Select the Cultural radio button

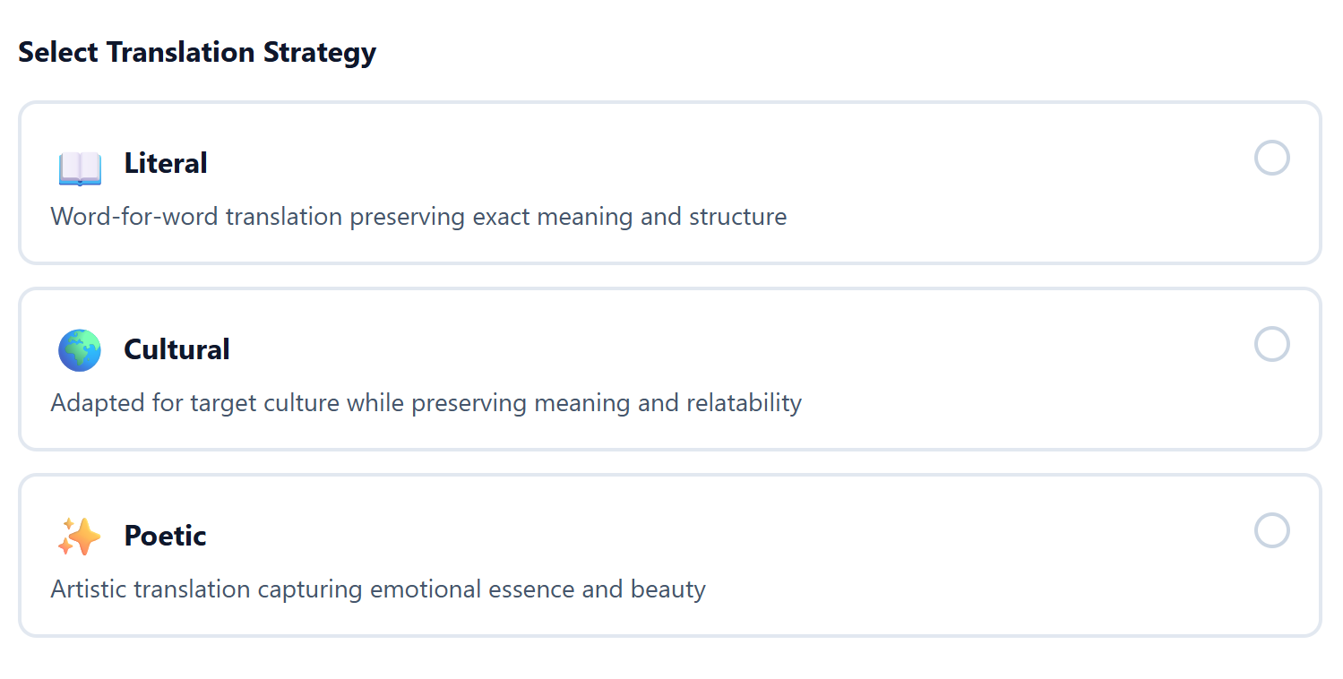(x=1271, y=344)
